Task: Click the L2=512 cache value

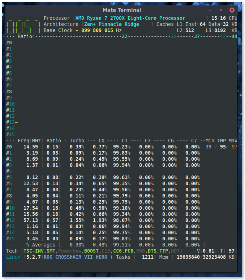Action: pos(185,30)
